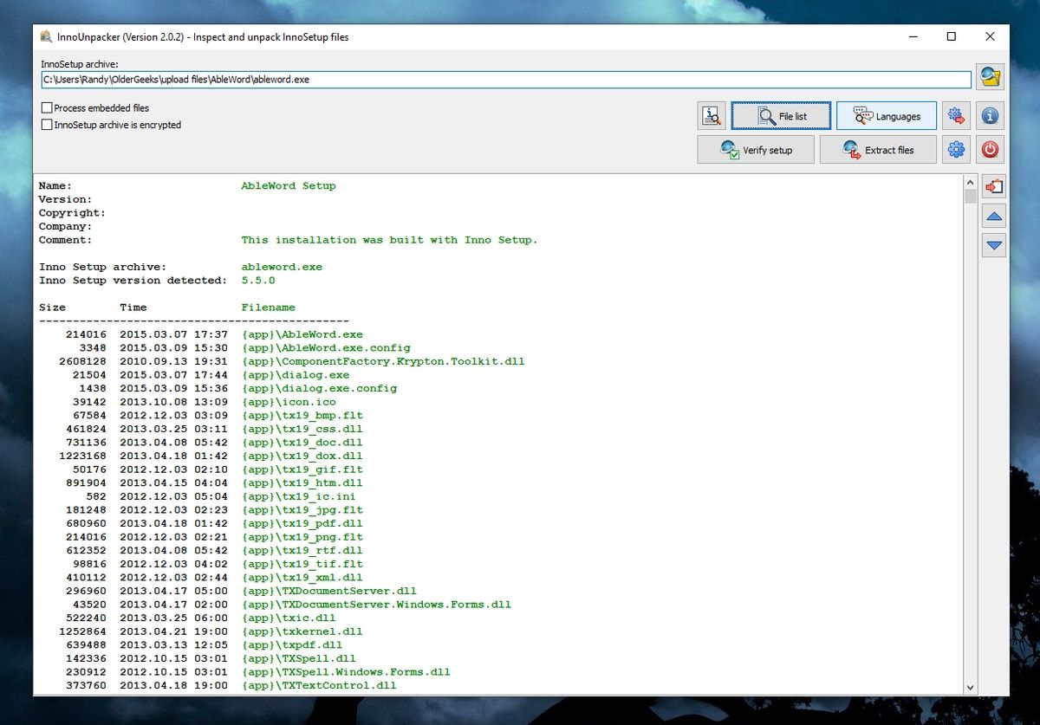The width and height of the screenshot is (1040, 725).
Task: Click the 'Time' column header text
Action: [133, 307]
